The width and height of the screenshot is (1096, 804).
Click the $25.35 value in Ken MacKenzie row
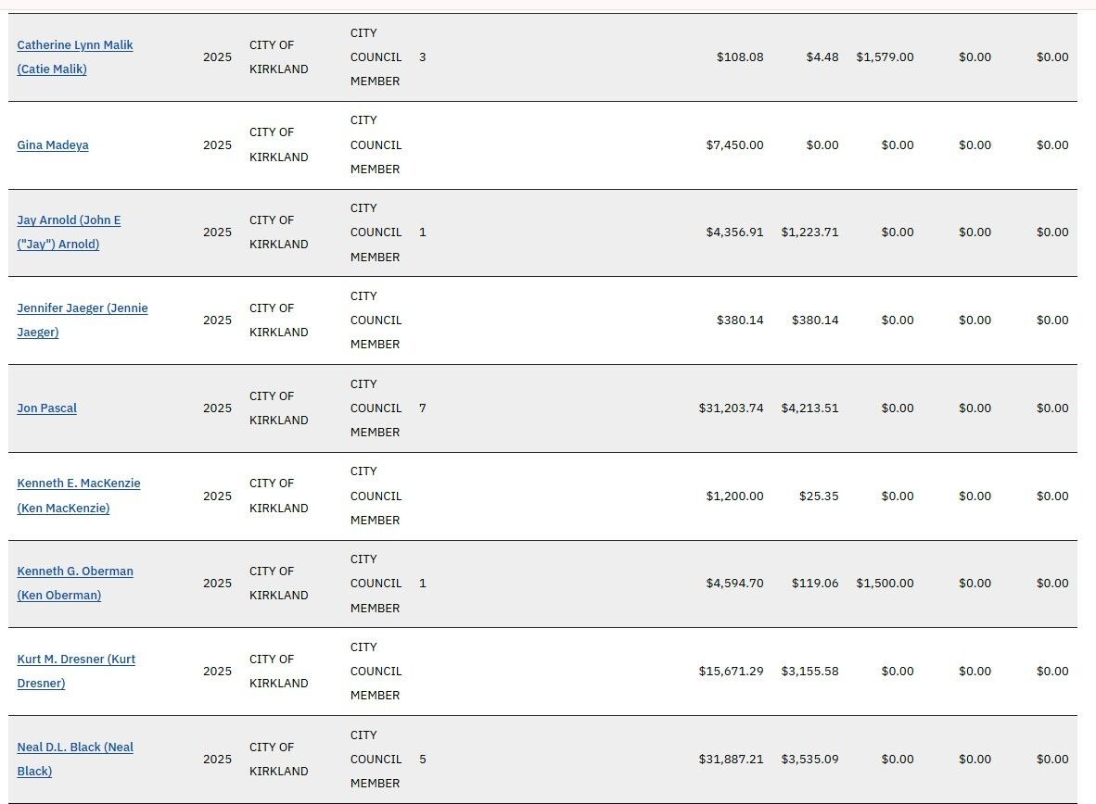[819, 496]
